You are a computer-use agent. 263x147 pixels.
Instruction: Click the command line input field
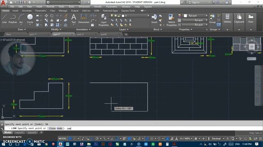133,128
